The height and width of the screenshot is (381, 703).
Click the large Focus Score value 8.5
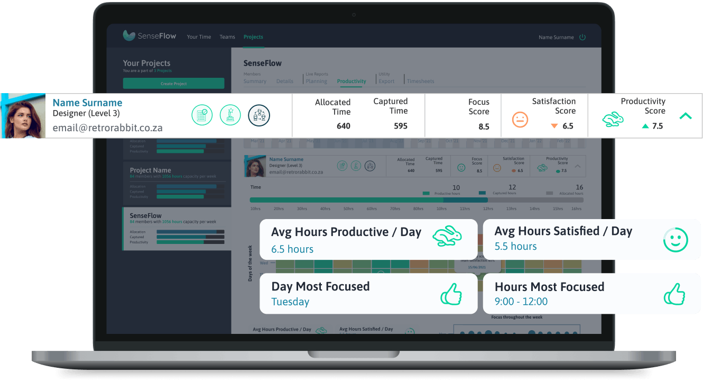click(x=484, y=126)
